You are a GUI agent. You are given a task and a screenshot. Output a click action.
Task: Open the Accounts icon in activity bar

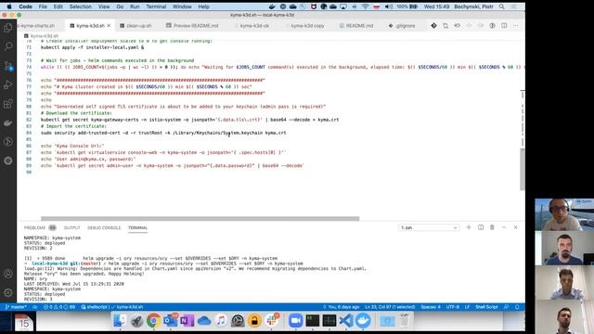pyautogui.click(x=8, y=274)
